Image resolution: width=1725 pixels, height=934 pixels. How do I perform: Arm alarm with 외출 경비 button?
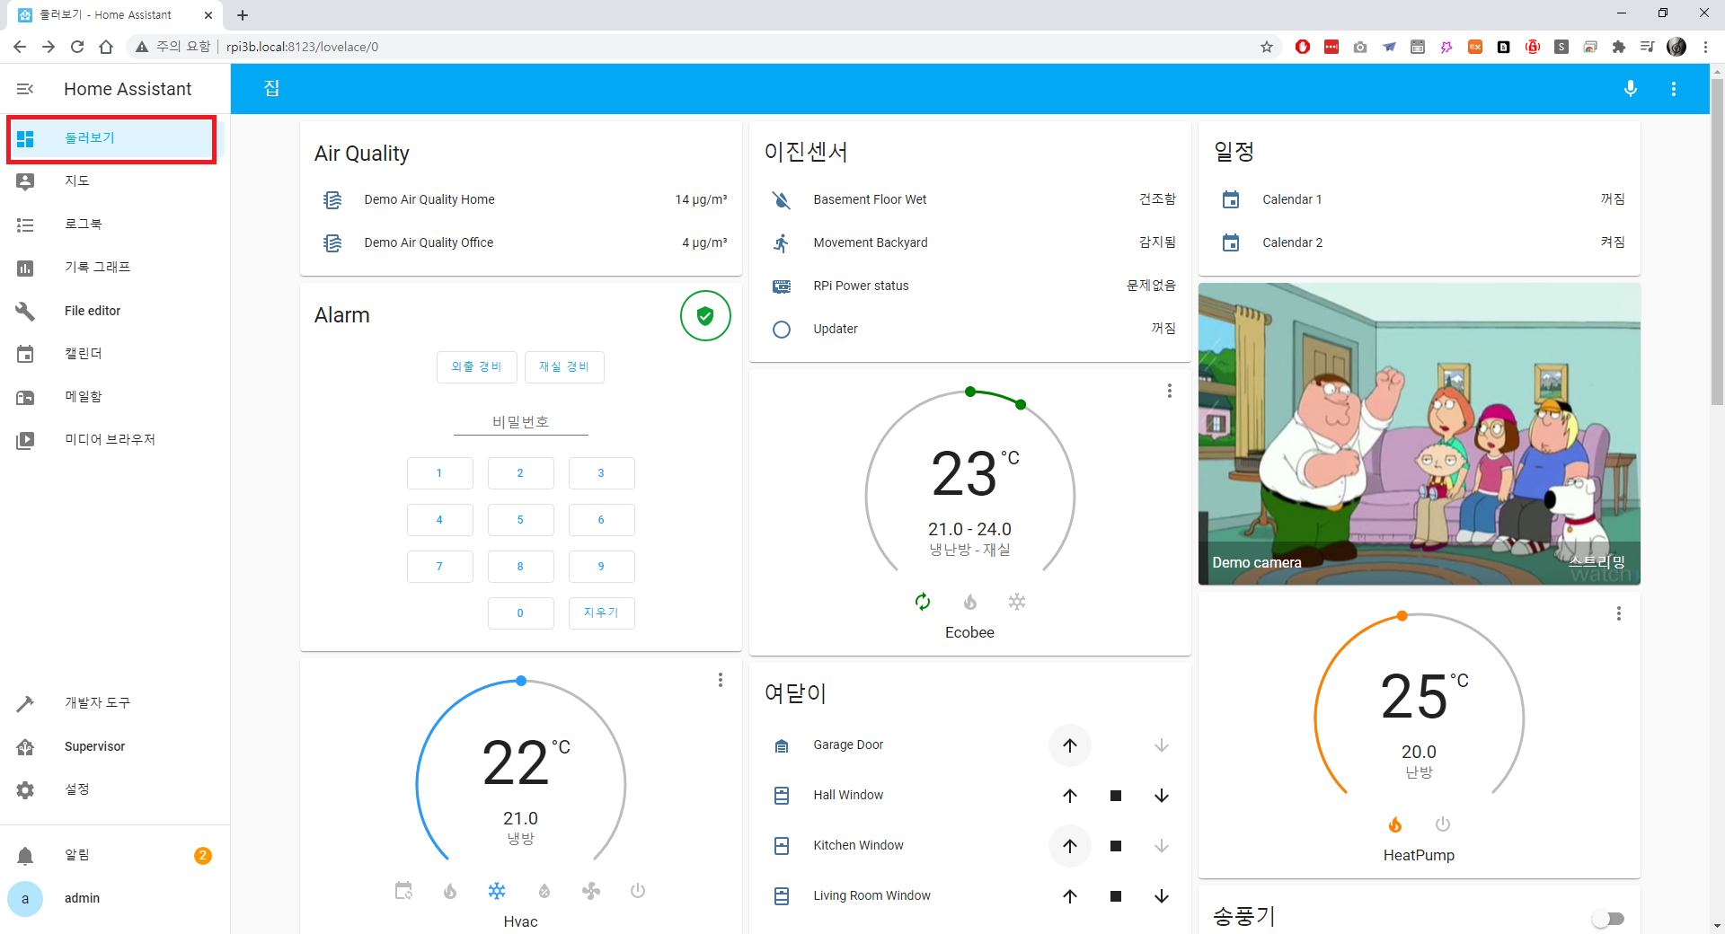click(476, 366)
